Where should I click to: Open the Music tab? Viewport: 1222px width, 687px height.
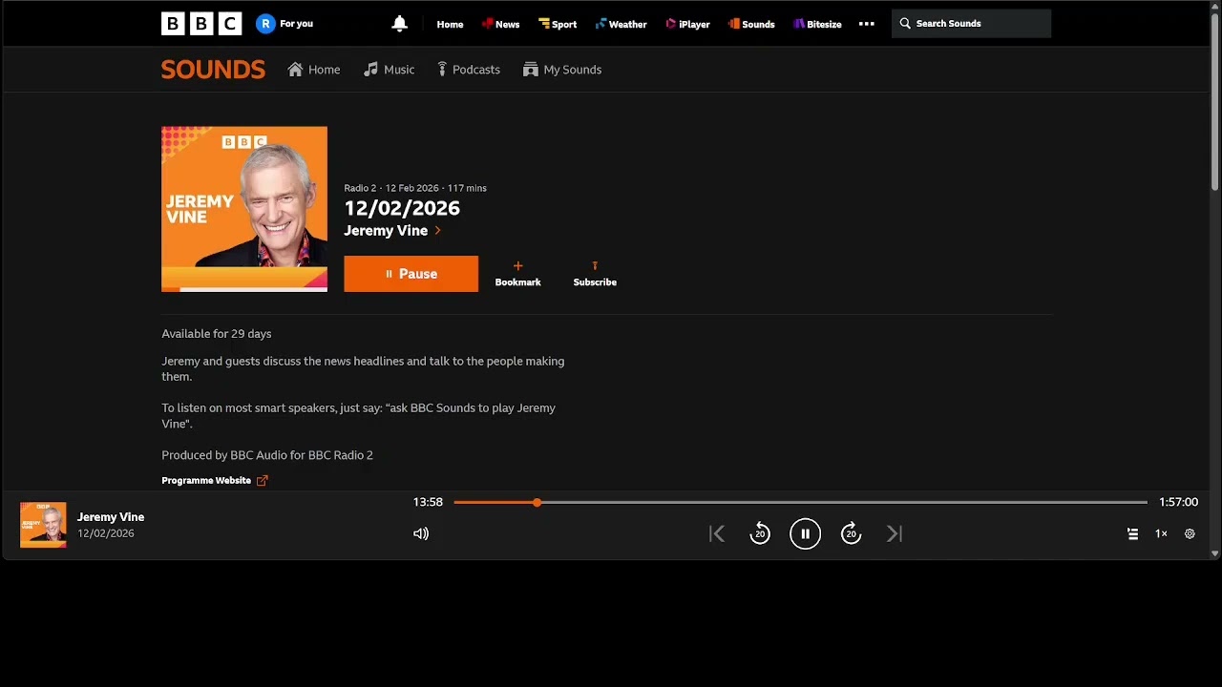click(389, 70)
